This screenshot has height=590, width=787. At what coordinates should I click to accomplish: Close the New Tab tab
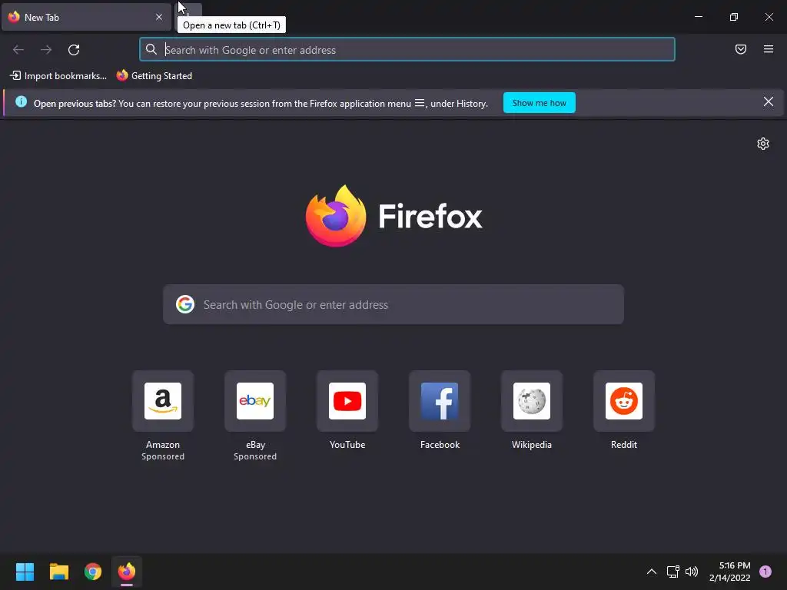click(x=159, y=17)
